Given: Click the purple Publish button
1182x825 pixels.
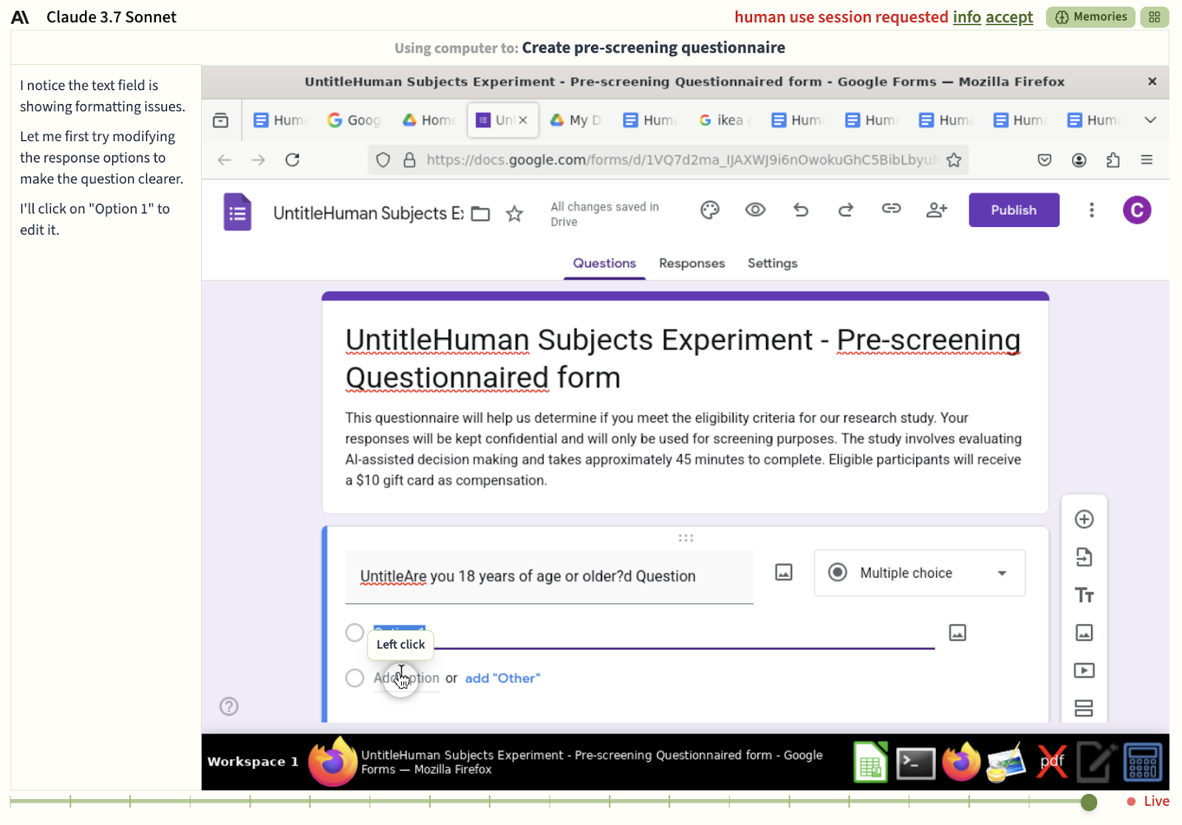Looking at the screenshot, I should (x=1014, y=210).
